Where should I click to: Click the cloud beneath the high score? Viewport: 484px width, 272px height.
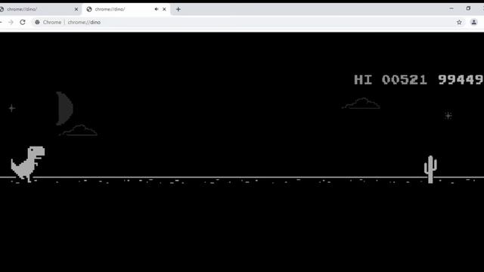coord(361,104)
